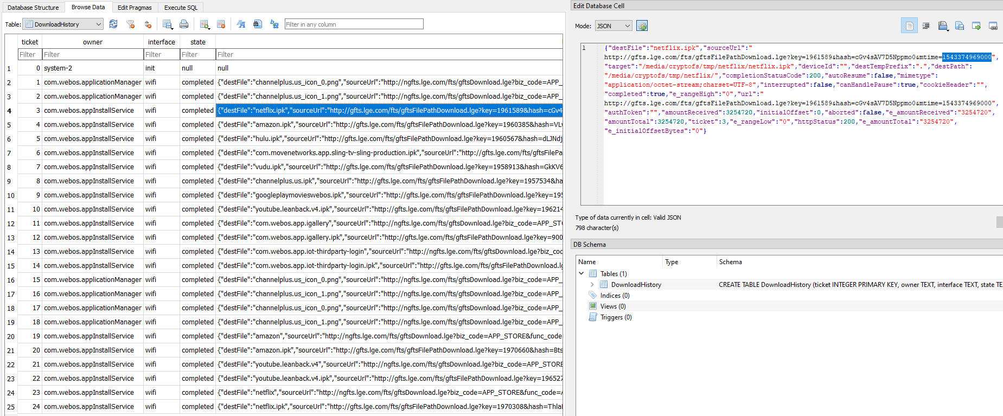
Task: Open find and replace in table
Action: 274,24
